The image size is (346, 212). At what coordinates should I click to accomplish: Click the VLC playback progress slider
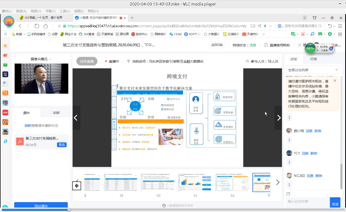(x=69, y=210)
